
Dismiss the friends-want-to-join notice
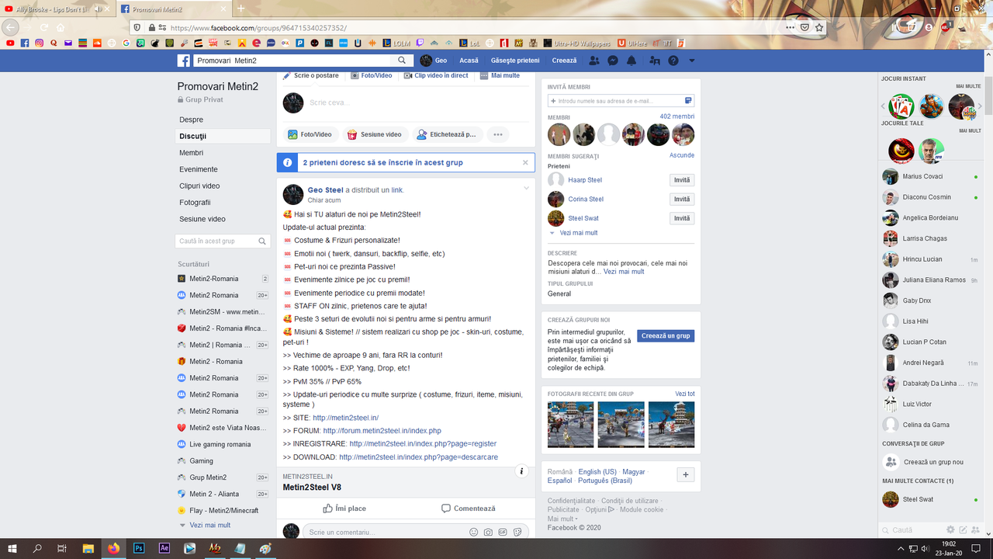point(525,162)
